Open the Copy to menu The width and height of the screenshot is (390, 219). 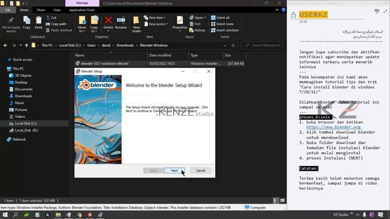click(x=94, y=24)
